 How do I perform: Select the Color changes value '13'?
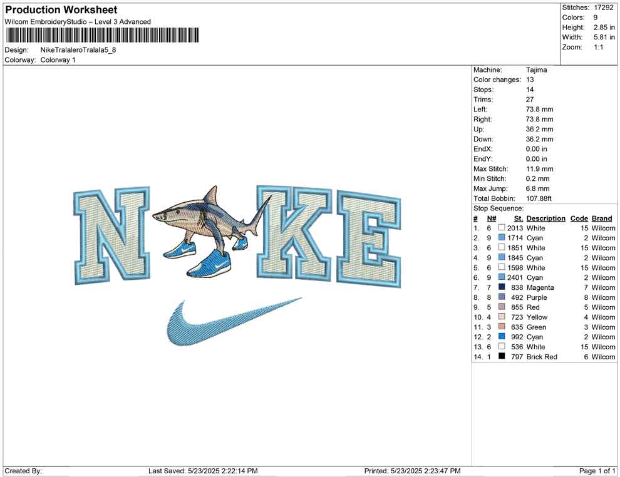click(x=530, y=80)
